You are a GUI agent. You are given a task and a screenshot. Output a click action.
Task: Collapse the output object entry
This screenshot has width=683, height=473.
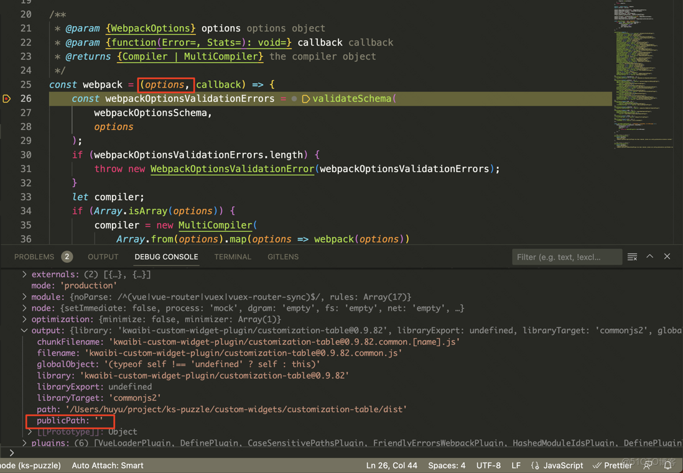[24, 331]
